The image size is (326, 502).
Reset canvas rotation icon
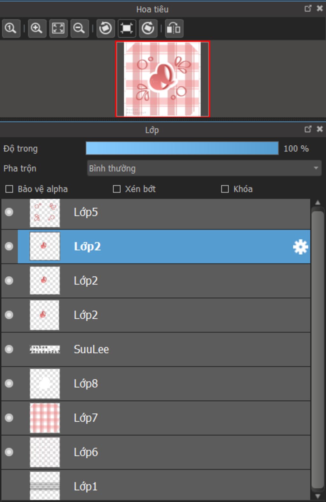[127, 28]
